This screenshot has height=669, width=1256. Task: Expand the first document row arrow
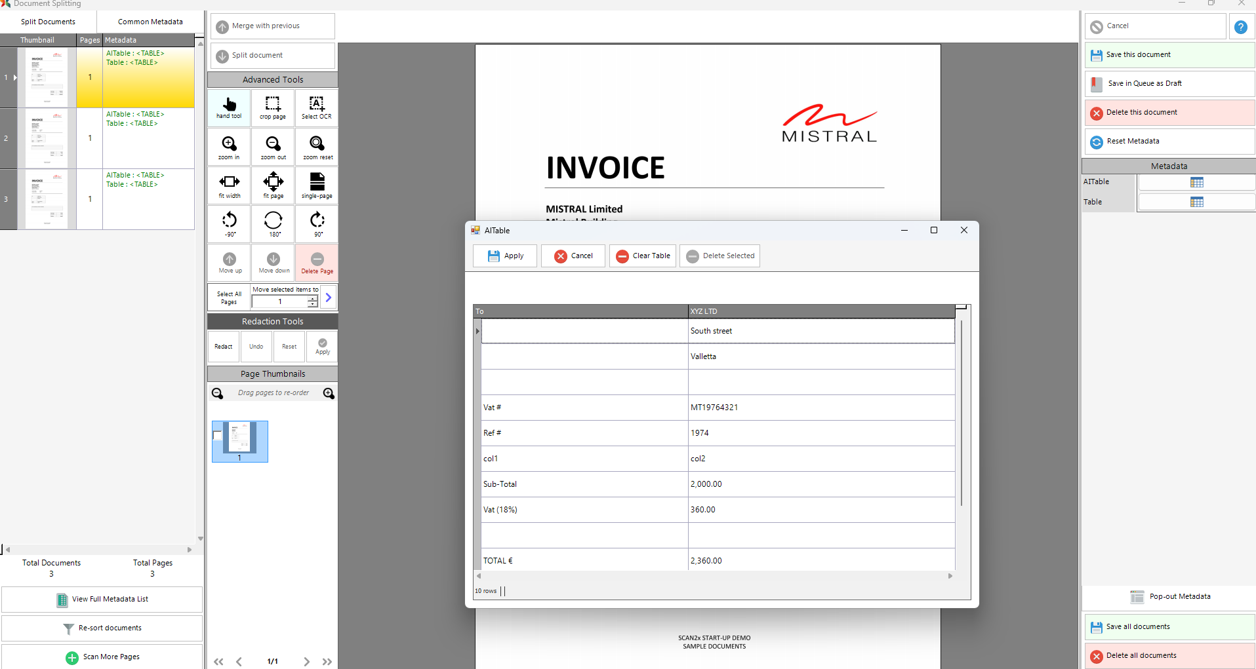15,77
